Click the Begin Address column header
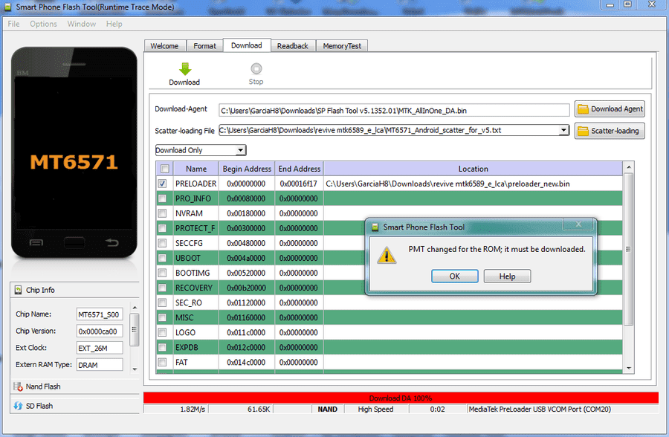This screenshot has width=669, height=437. [x=247, y=169]
